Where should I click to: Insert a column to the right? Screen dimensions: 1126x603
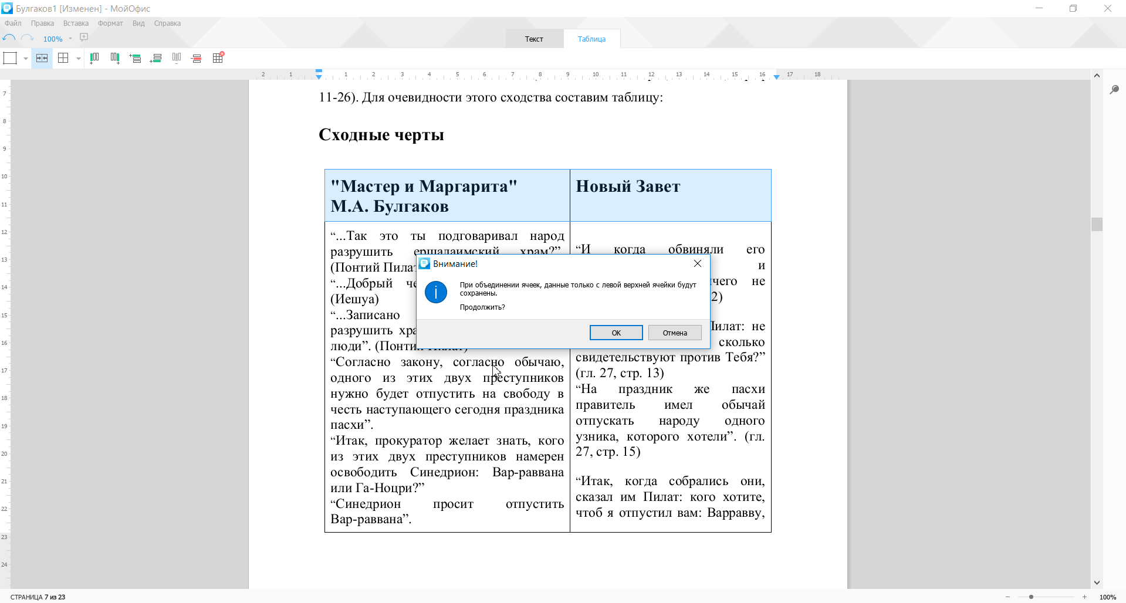click(115, 58)
